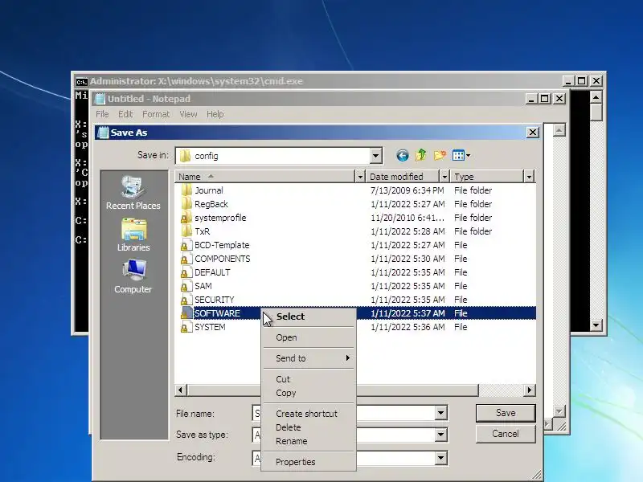Viewport: 643px width, 482px height.
Task: Open Name column filter dropdown
Action: [359, 177]
